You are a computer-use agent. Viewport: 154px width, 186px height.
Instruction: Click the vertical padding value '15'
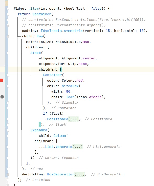point(108,31)
